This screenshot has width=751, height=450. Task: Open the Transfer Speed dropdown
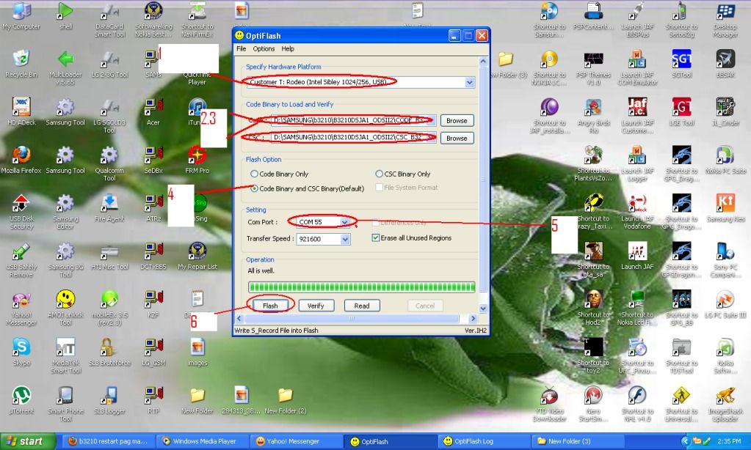pos(345,239)
